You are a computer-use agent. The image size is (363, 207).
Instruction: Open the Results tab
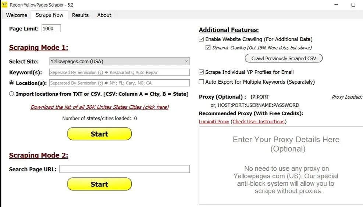[x=80, y=15]
